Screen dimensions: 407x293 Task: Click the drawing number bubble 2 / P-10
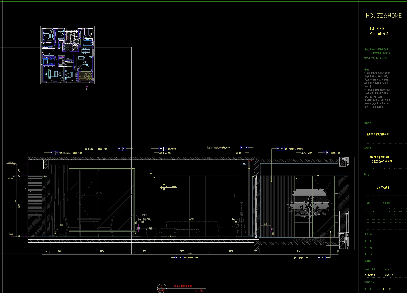pos(161,288)
